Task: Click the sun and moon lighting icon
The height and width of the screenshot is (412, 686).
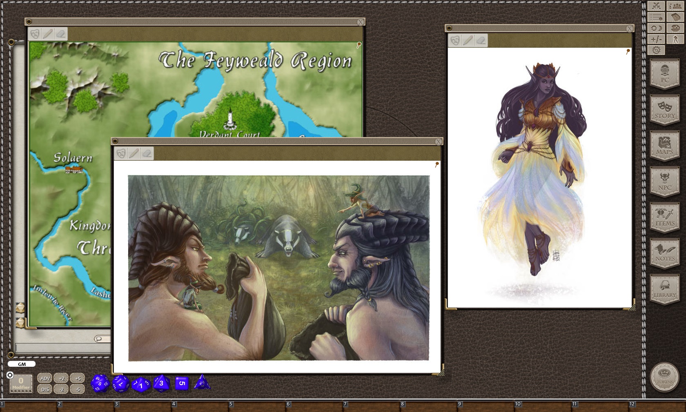Action: (656, 29)
